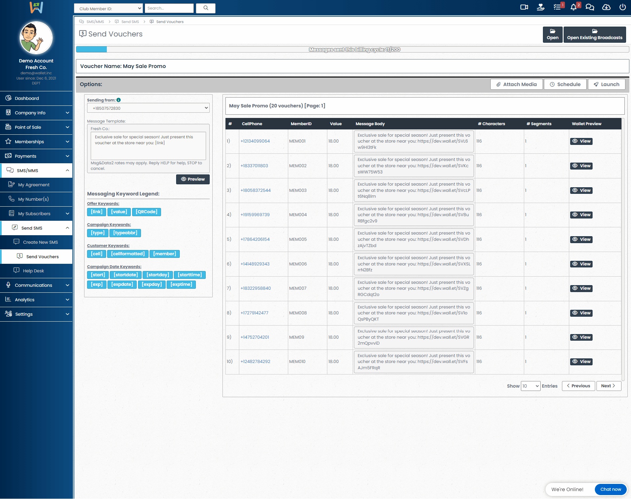Click the Sending from info icon
The image size is (631, 499).
(119, 100)
